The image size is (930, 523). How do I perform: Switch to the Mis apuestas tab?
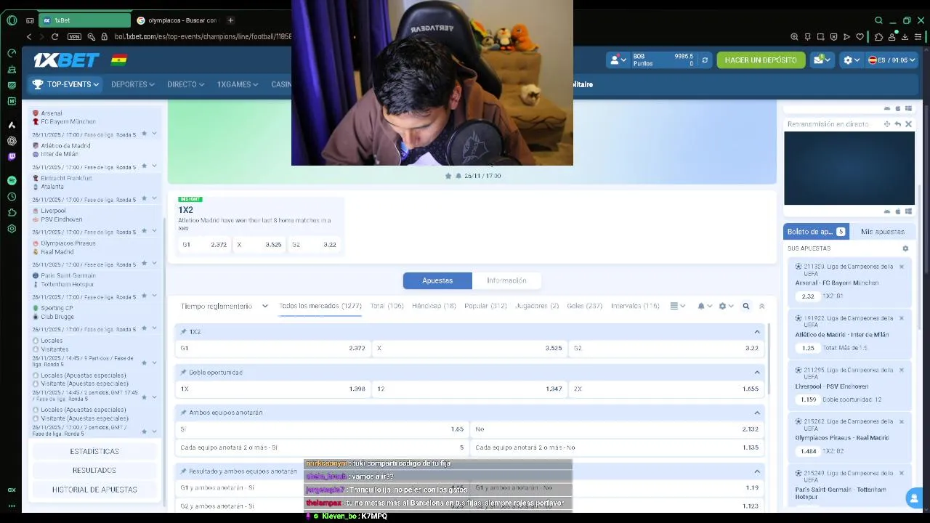coord(882,232)
